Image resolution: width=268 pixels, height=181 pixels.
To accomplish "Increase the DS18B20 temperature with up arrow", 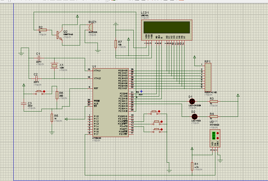I will click(x=218, y=133).
